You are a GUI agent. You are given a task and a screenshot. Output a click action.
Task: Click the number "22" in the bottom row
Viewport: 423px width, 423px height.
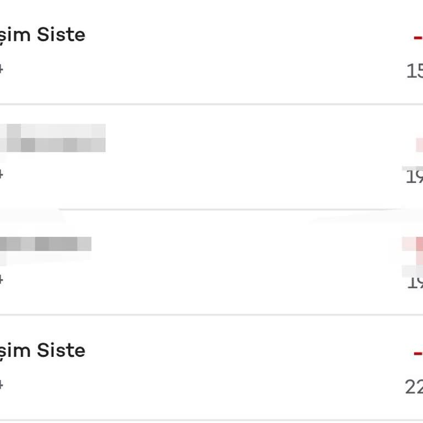[x=414, y=387]
